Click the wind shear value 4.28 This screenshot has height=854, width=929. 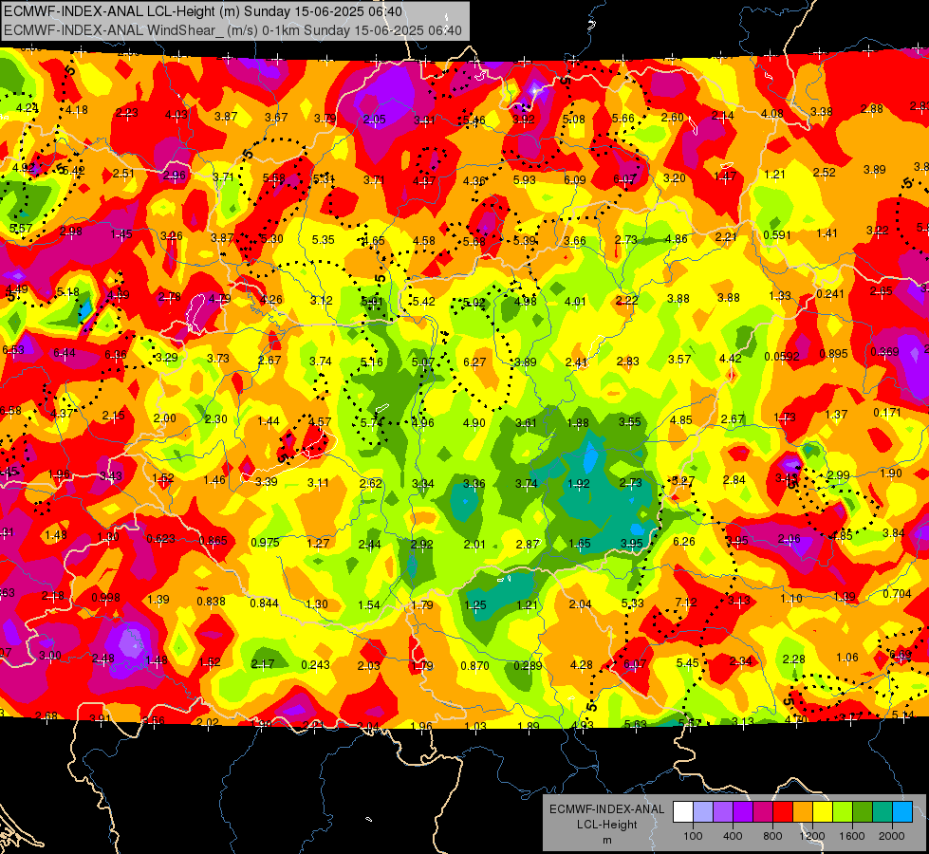[x=581, y=665]
